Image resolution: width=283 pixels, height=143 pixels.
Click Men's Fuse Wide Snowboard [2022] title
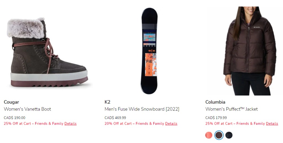(x=142, y=109)
